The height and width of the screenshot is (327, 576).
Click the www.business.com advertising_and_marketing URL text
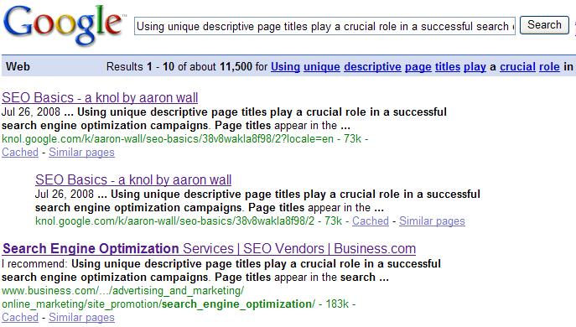point(122,291)
